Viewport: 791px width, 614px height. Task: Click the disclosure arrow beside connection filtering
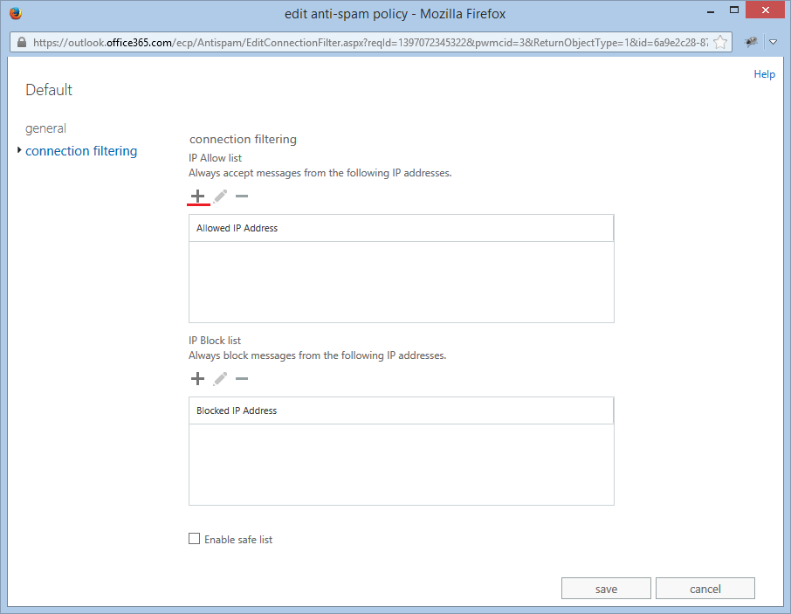coord(18,150)
